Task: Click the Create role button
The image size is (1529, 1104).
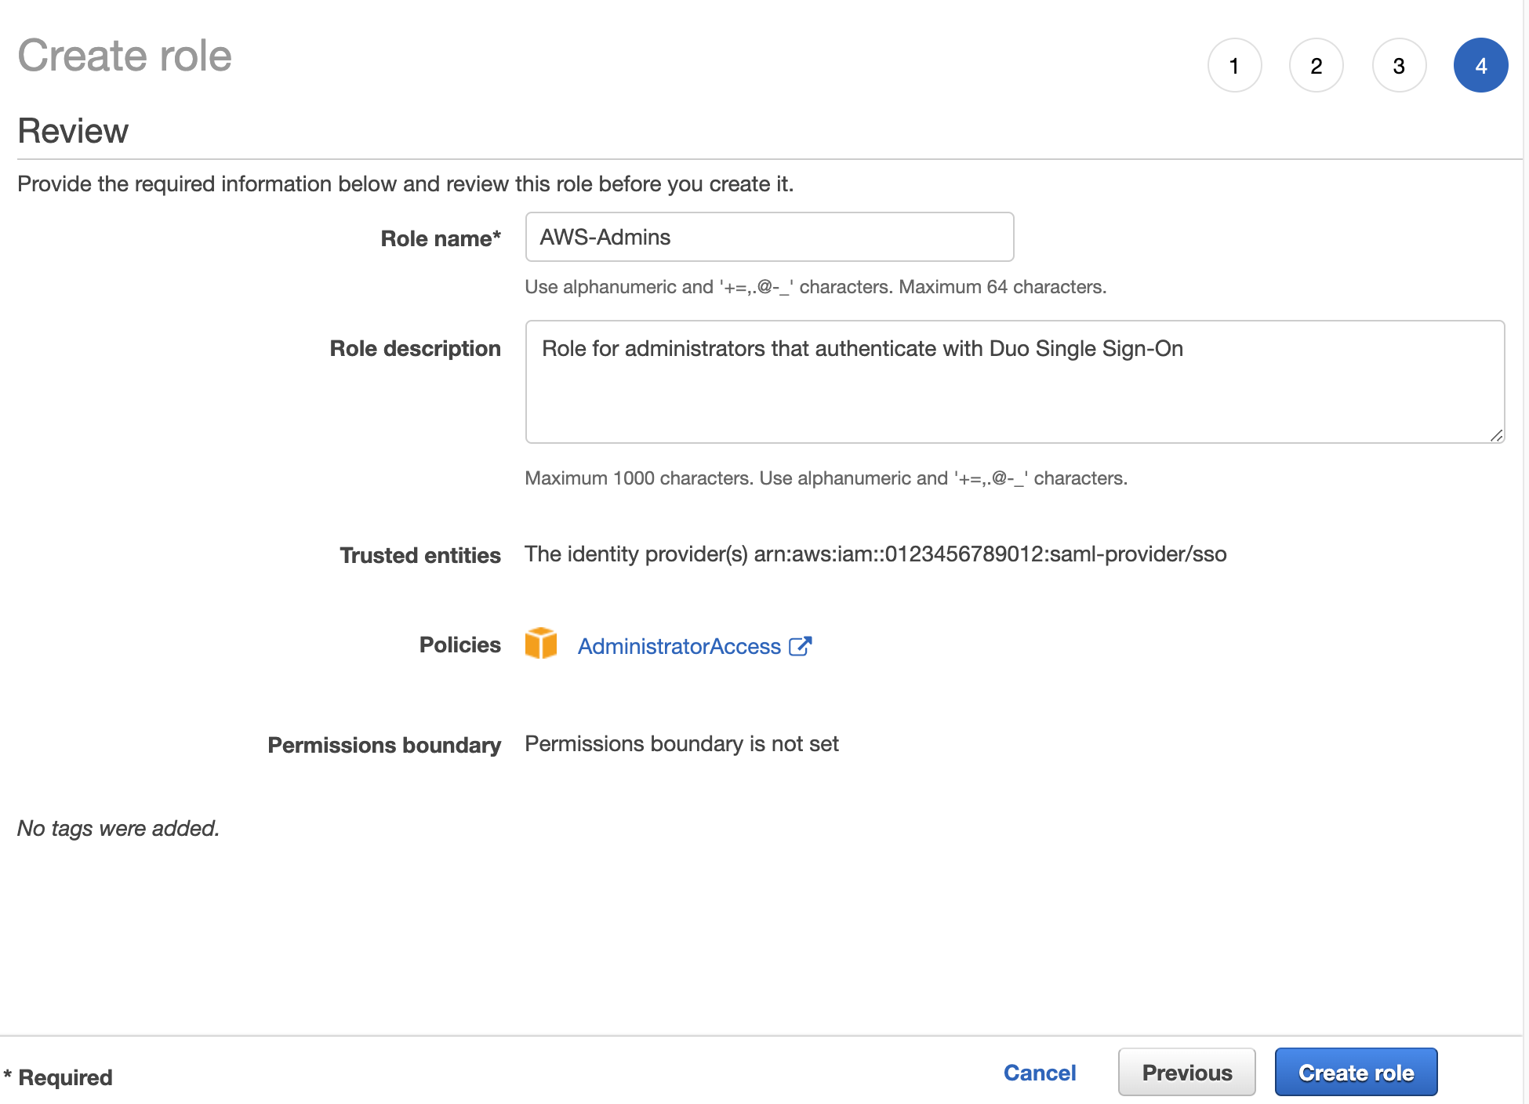Action: (1356, 1072)
